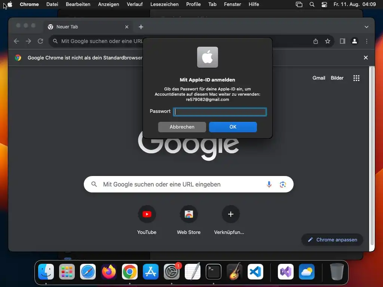Screen dimensions: 383x287
Task: Open the Anzeigen menu
Action: (108, 4)
